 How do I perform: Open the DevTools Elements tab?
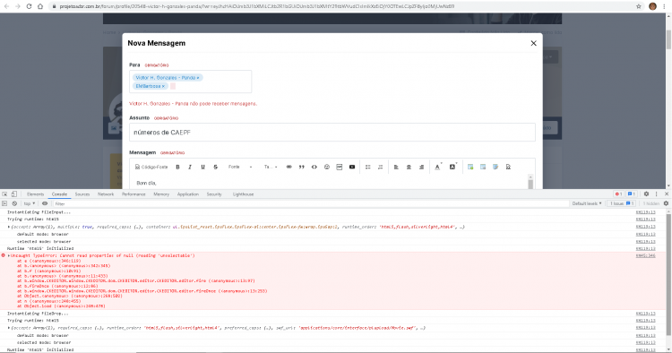pos(35,194)
